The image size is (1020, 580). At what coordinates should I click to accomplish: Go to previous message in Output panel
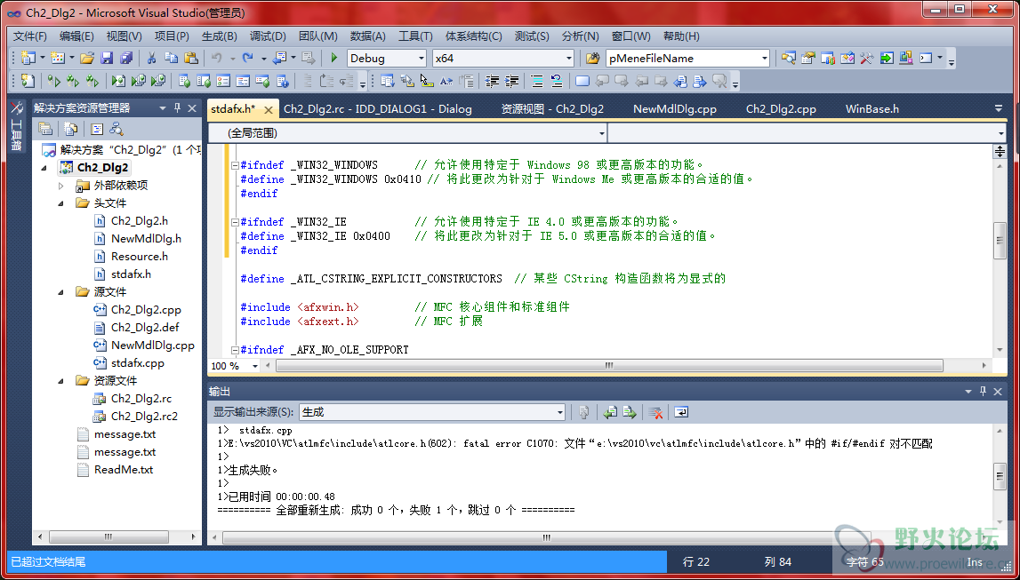609,412
